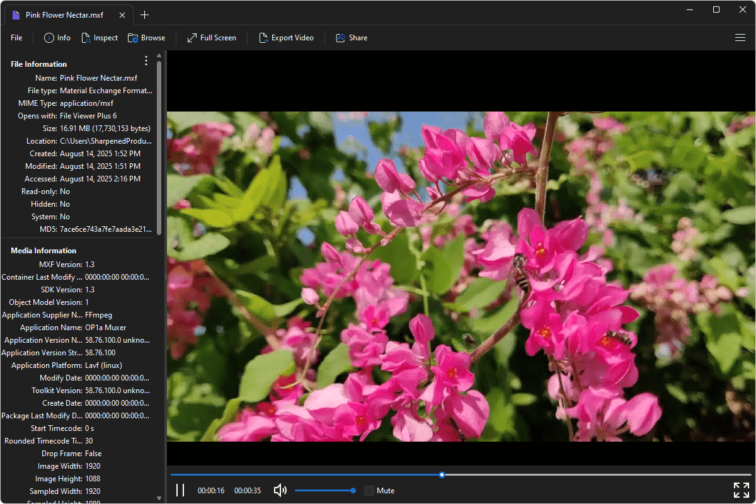Click the video seek bar handle
The image size is (756, 504).
point(442,474)
